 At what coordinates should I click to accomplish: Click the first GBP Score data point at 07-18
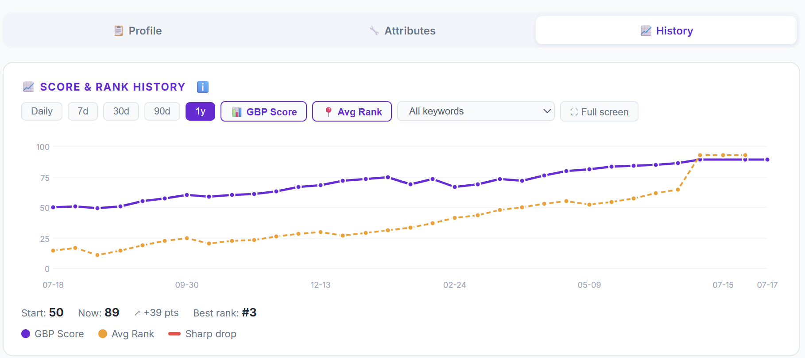53,207
